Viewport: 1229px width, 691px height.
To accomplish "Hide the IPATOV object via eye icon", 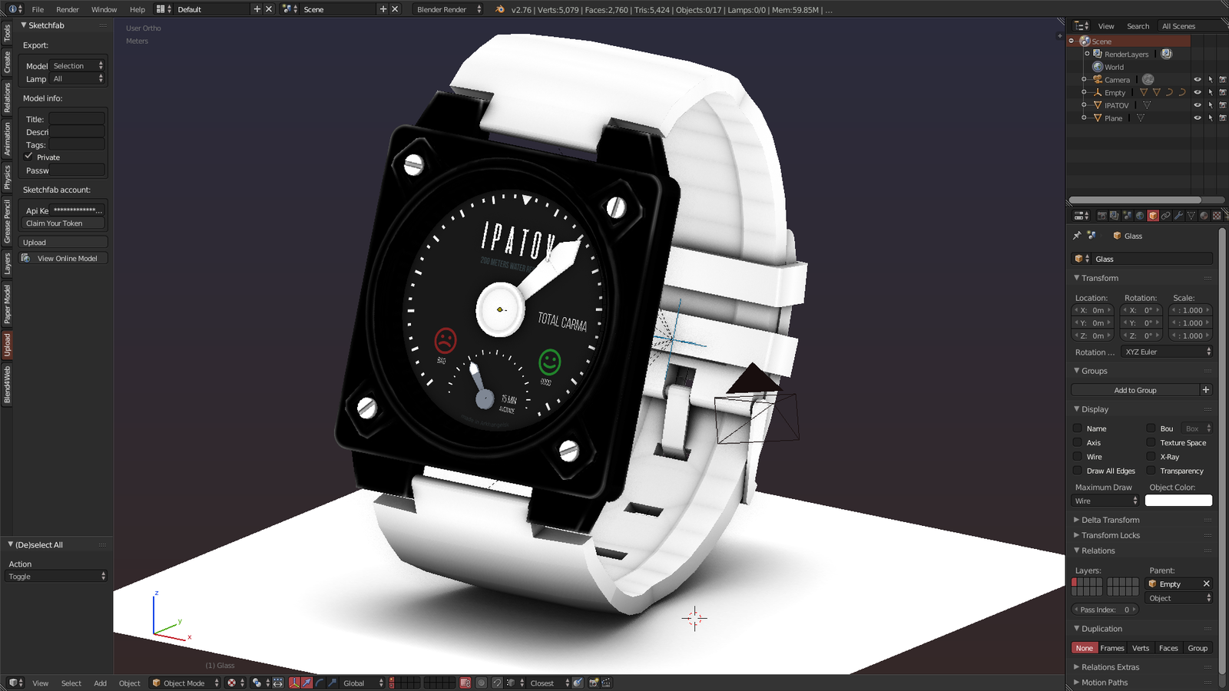I will [x=1197, y=105].
